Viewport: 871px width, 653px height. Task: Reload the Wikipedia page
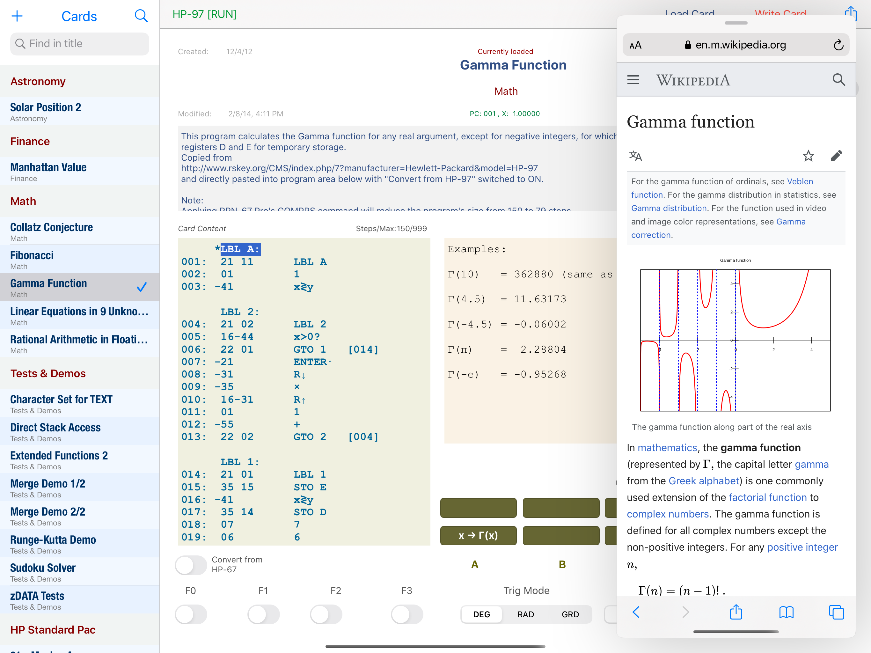click(x=838, y=45)
